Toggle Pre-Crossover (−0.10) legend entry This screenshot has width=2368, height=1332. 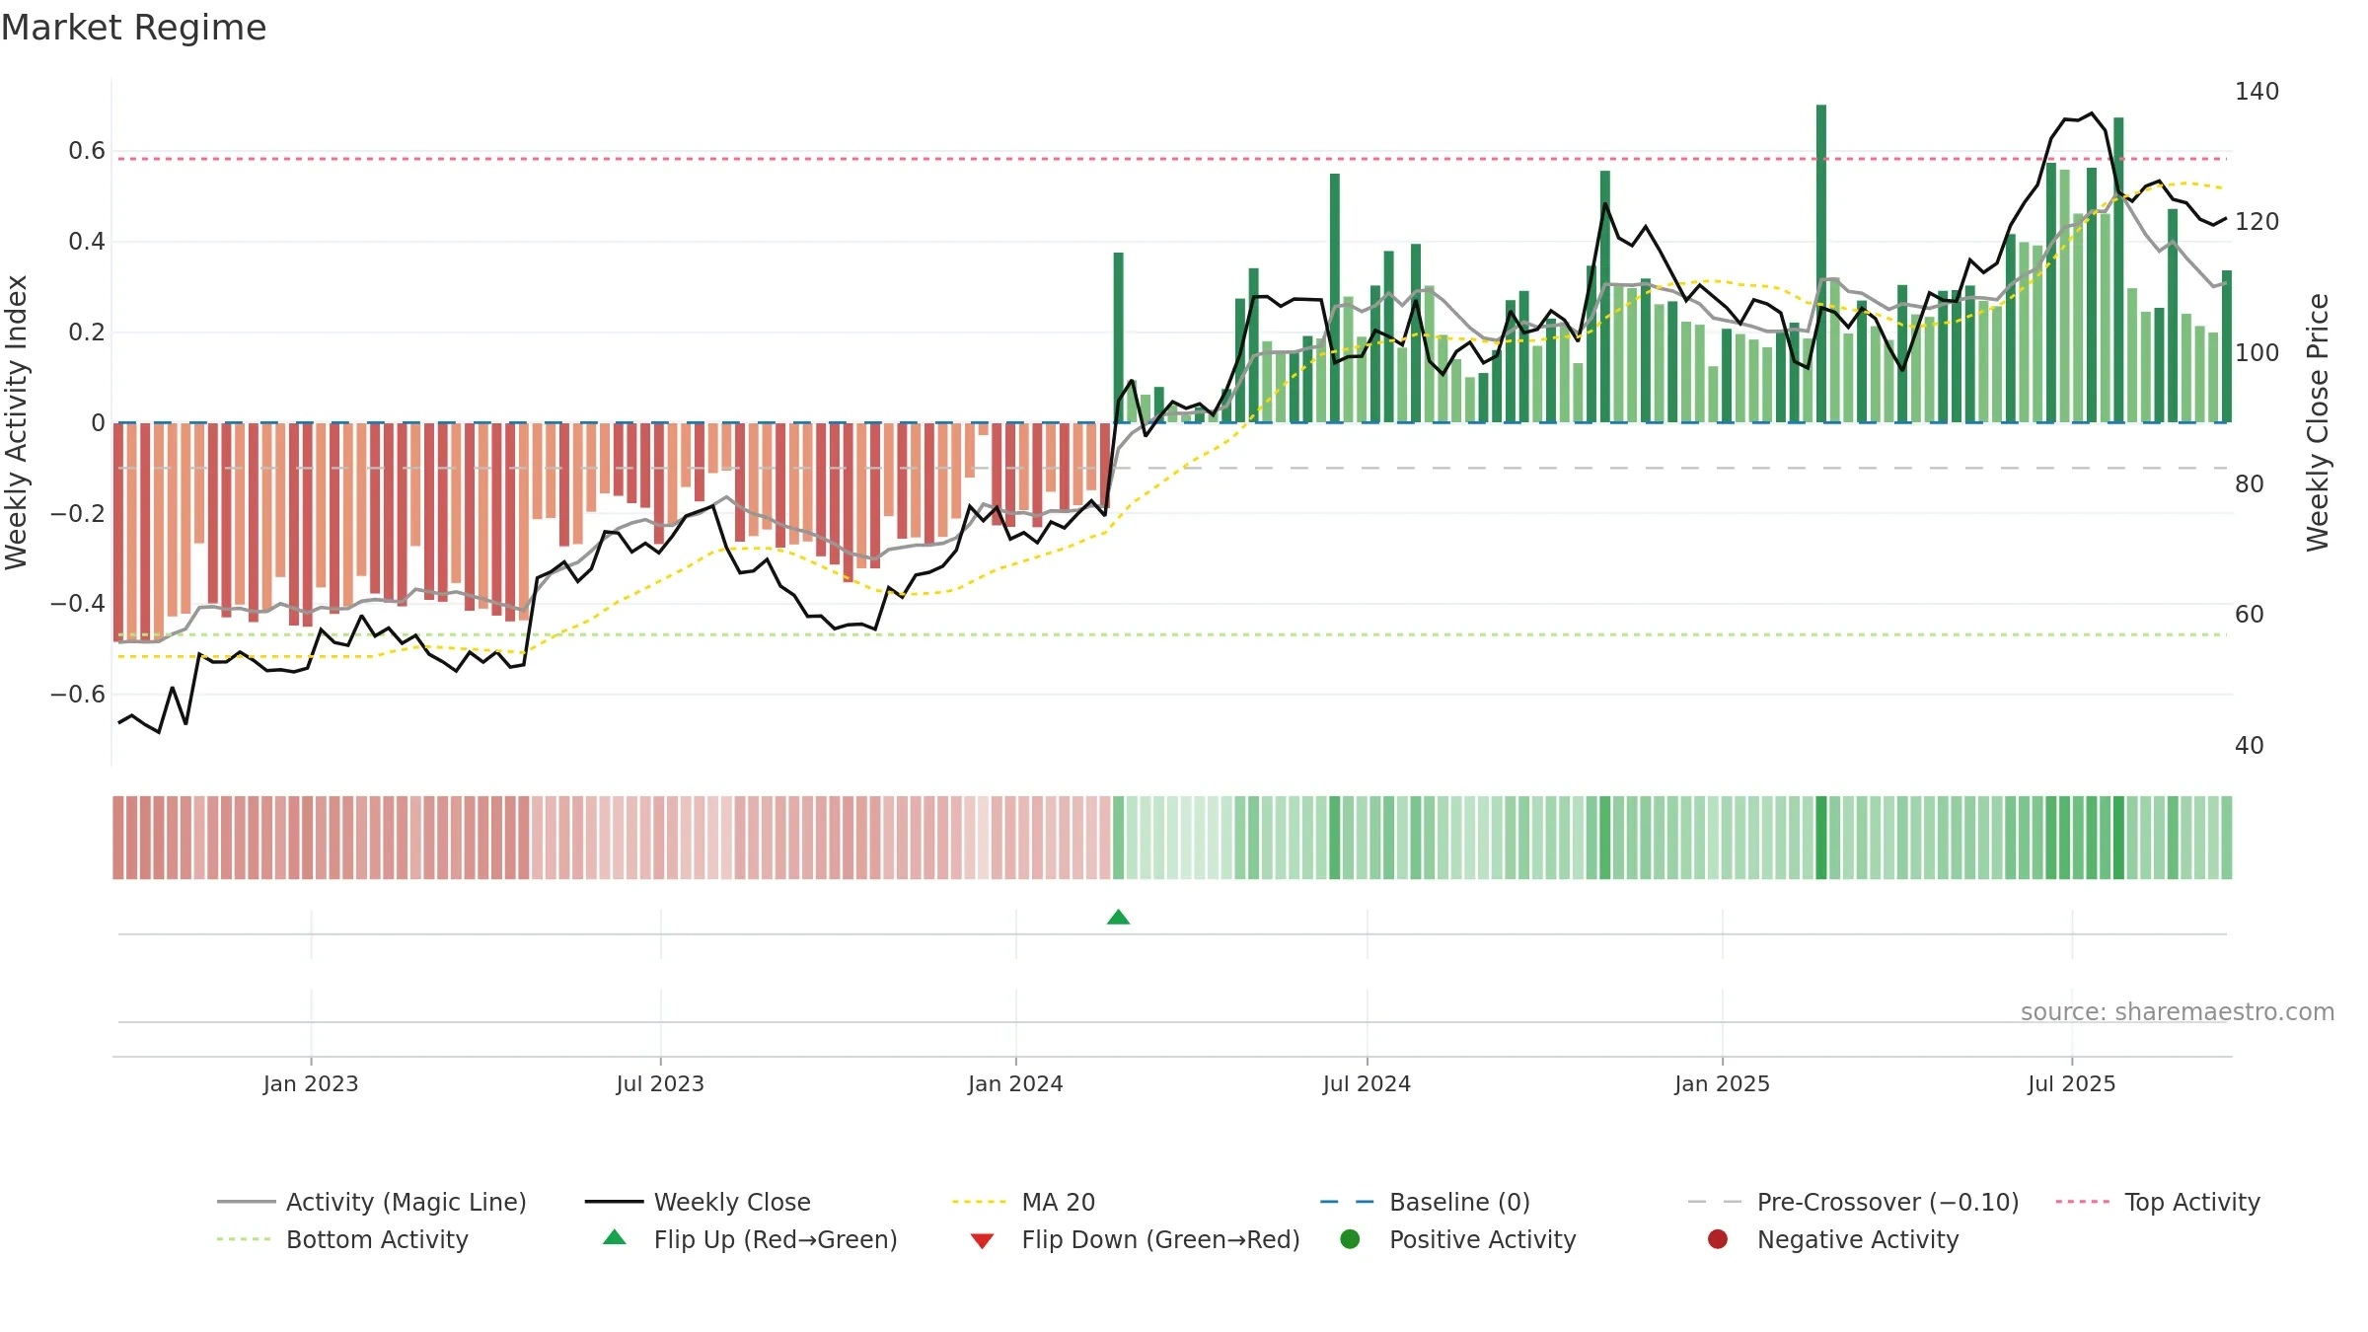coord(1853,1202)
